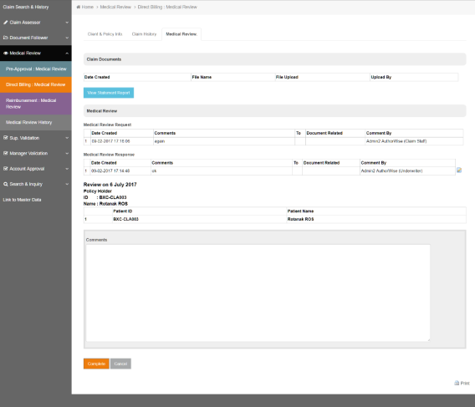Viewport: 475px width, 407px height.
Task: Click 'Review on 6 July 2017' heading
Action: pos(110,185)
